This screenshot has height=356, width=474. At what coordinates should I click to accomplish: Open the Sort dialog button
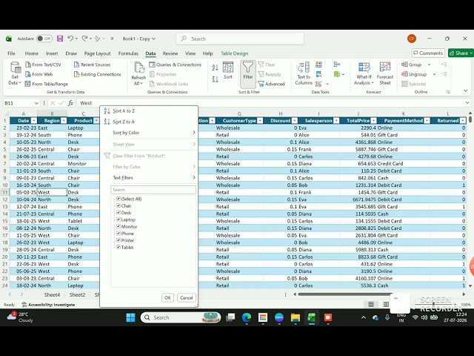[228, 70]
